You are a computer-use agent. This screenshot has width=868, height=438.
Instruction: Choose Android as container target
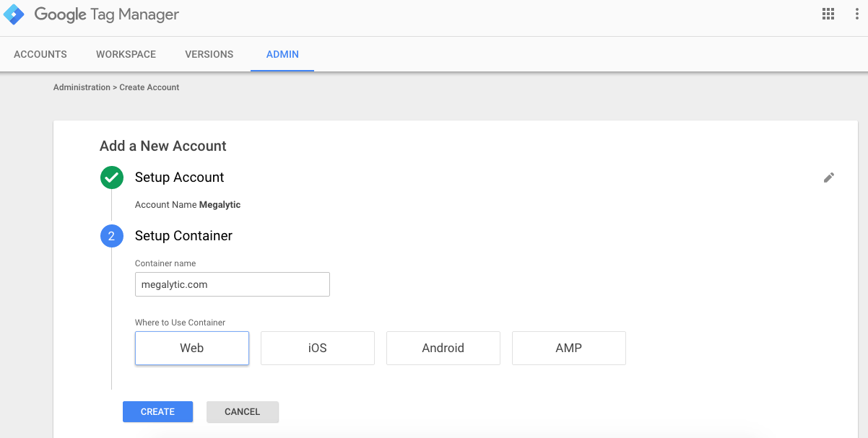443,348
